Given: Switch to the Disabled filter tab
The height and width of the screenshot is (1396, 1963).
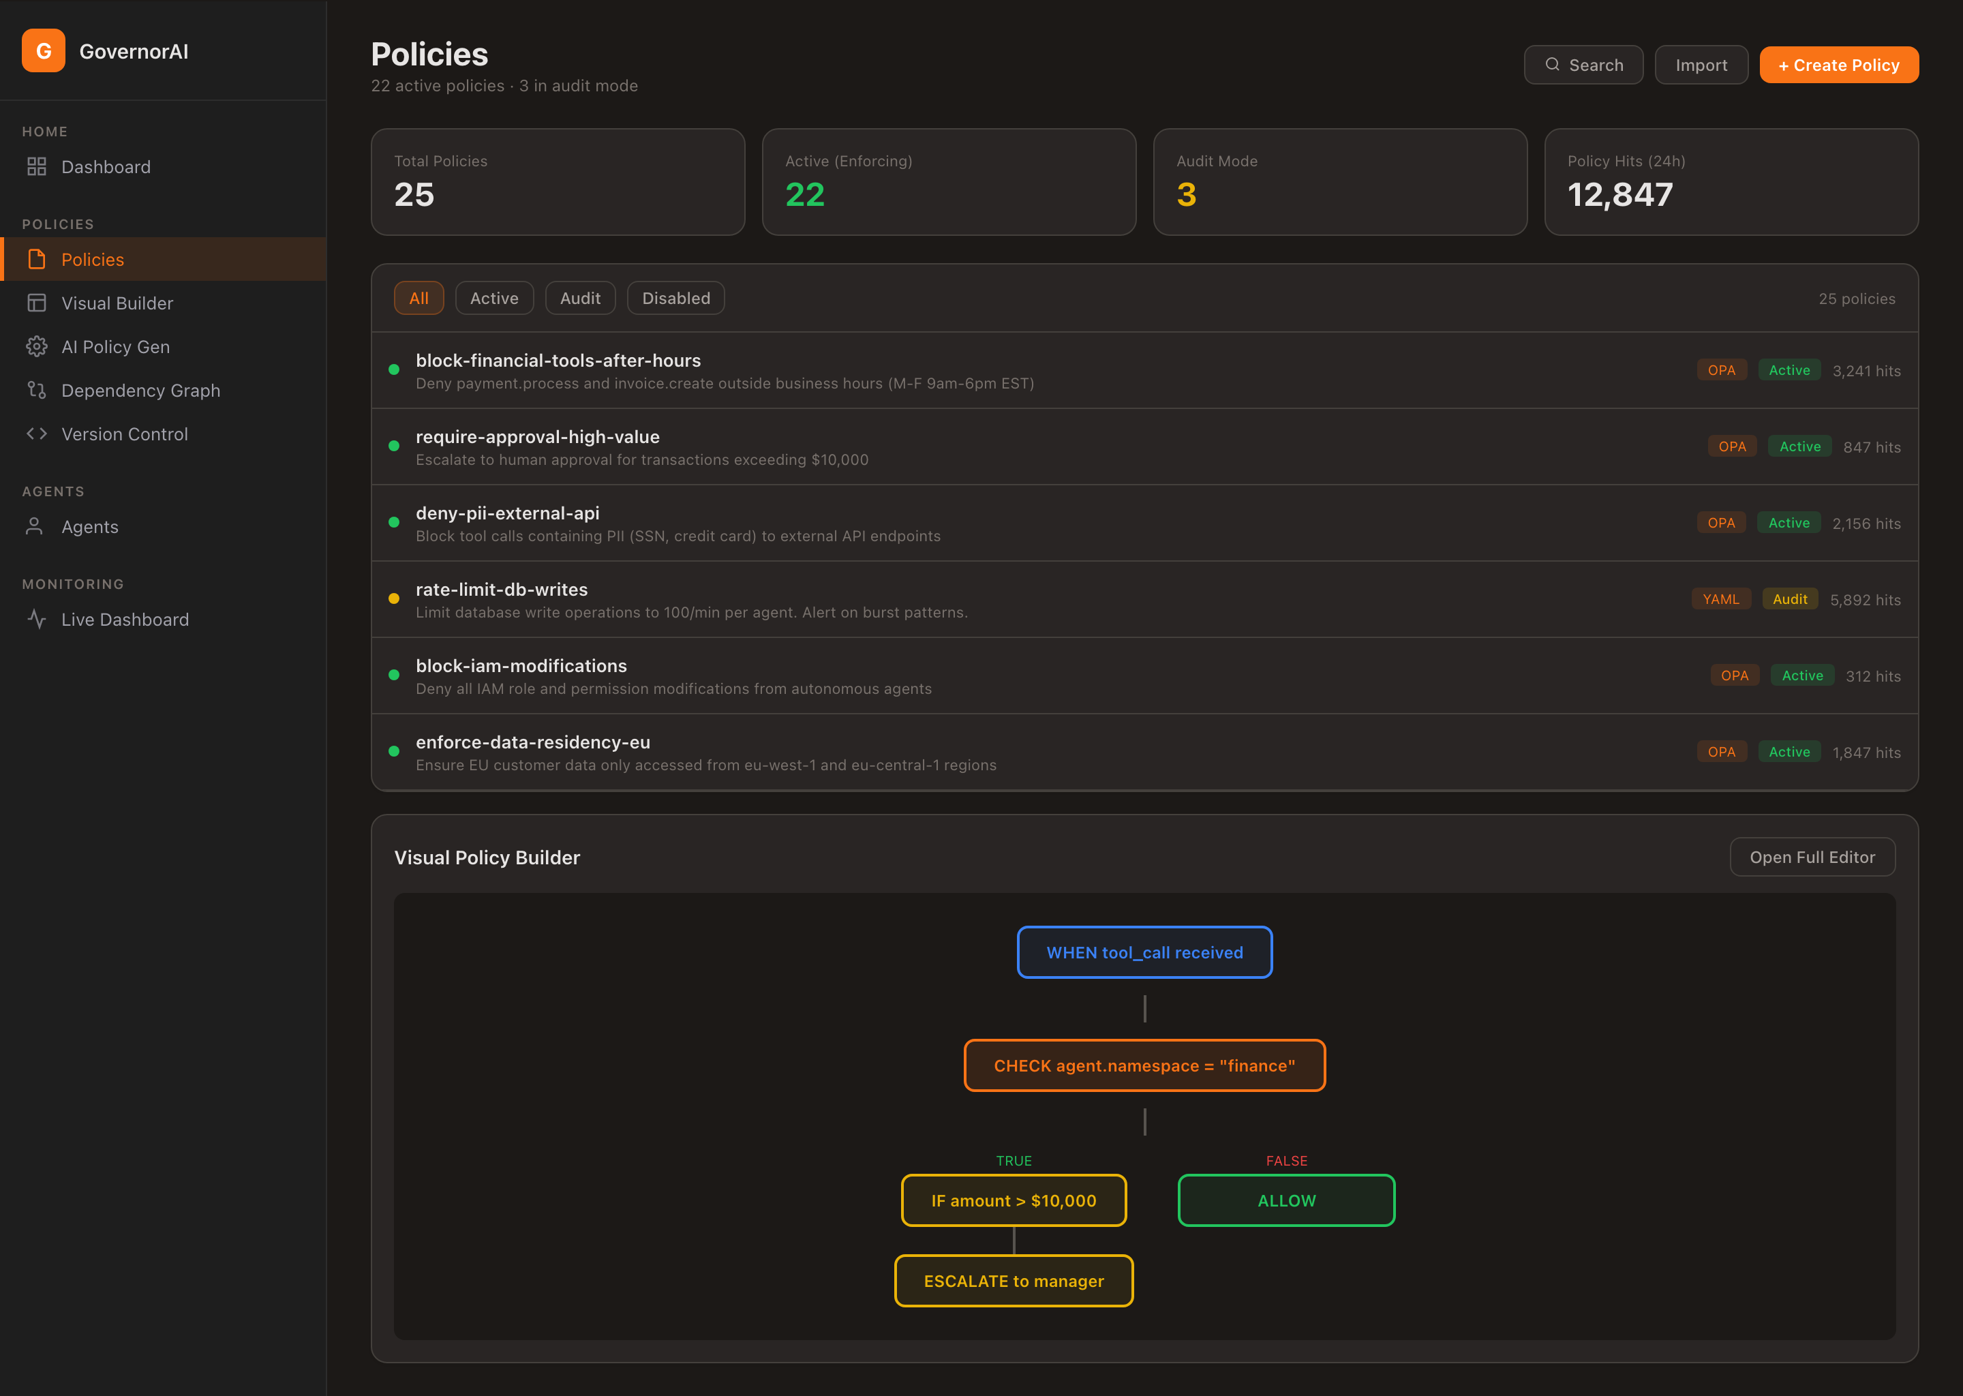Looking at the screenshot, I should pyautogui.click(x=675, y=297).
